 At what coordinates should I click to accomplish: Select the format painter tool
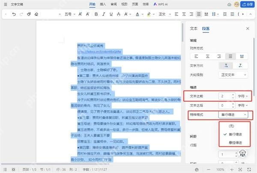(x=29, y=14)
